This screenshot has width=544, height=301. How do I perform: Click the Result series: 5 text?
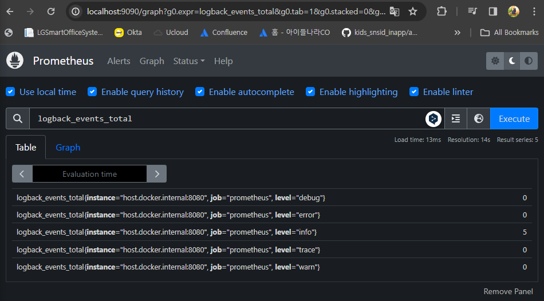tap(518, 140)
